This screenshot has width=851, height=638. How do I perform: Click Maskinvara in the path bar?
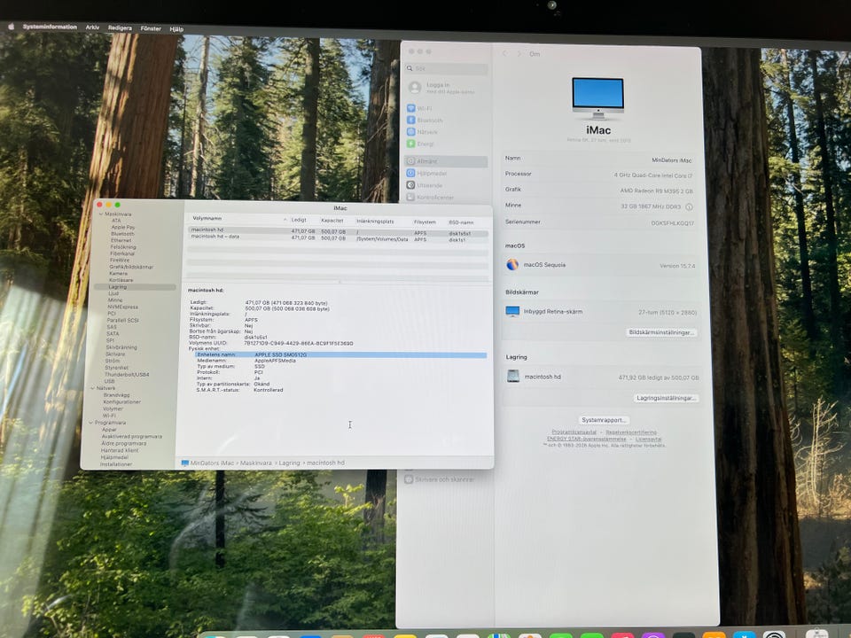(255, 463)
